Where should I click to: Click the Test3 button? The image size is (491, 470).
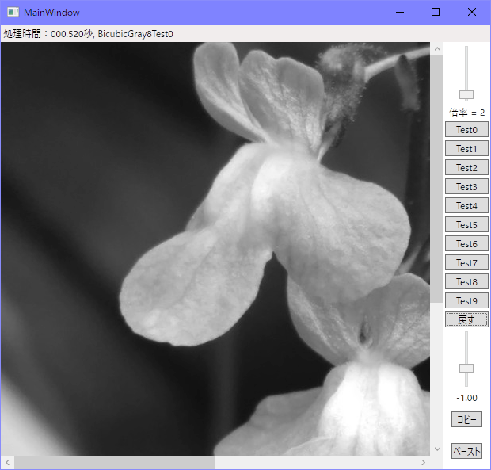(x=466, y=187)
